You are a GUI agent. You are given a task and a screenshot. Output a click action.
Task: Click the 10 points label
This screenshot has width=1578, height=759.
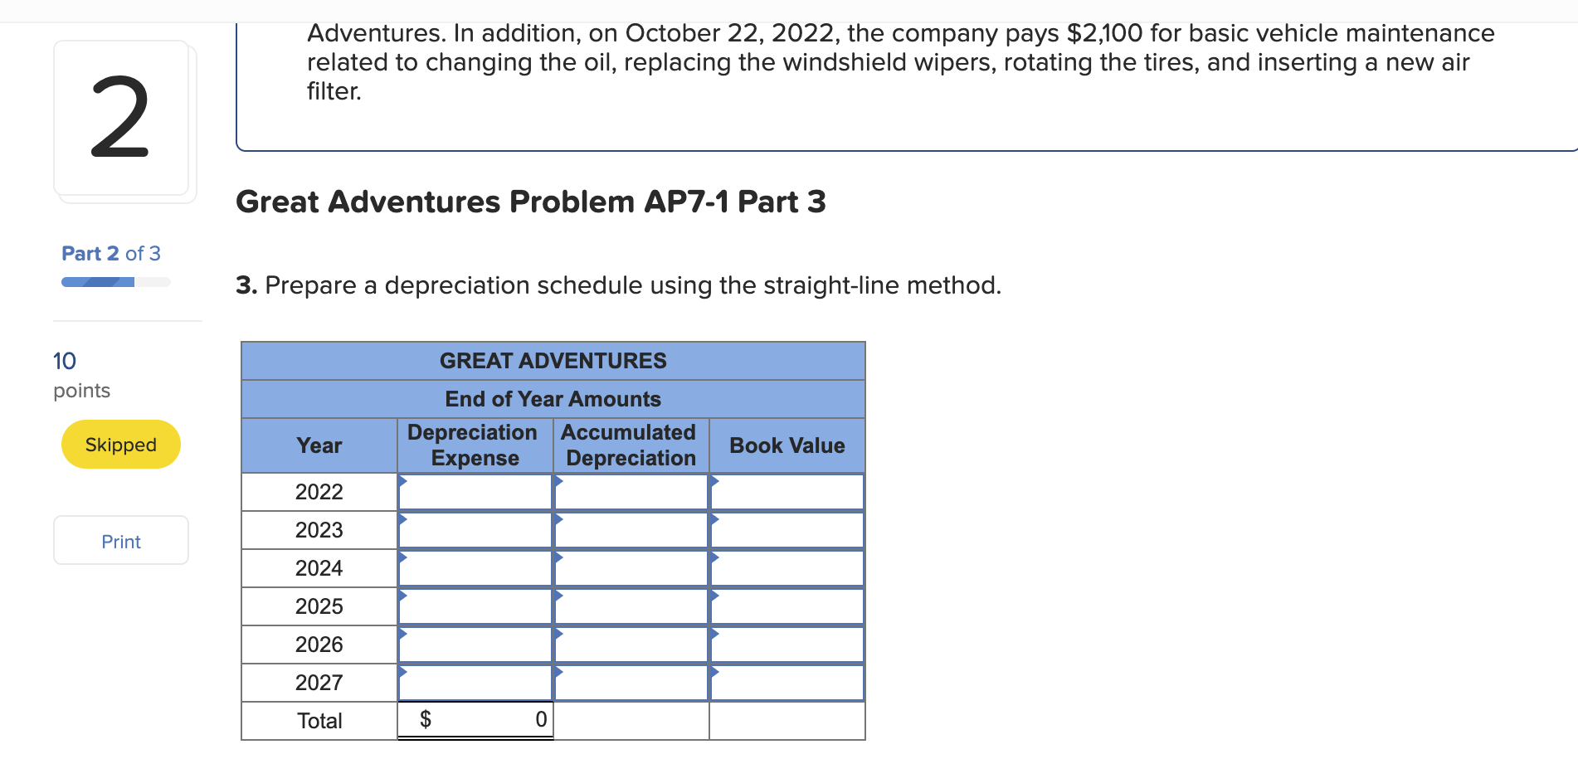(66, 361)
